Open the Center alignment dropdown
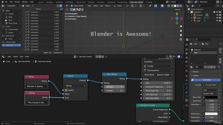Image resolution: width=223 pixels, height=125 pixels. click(x=158, y=66)
